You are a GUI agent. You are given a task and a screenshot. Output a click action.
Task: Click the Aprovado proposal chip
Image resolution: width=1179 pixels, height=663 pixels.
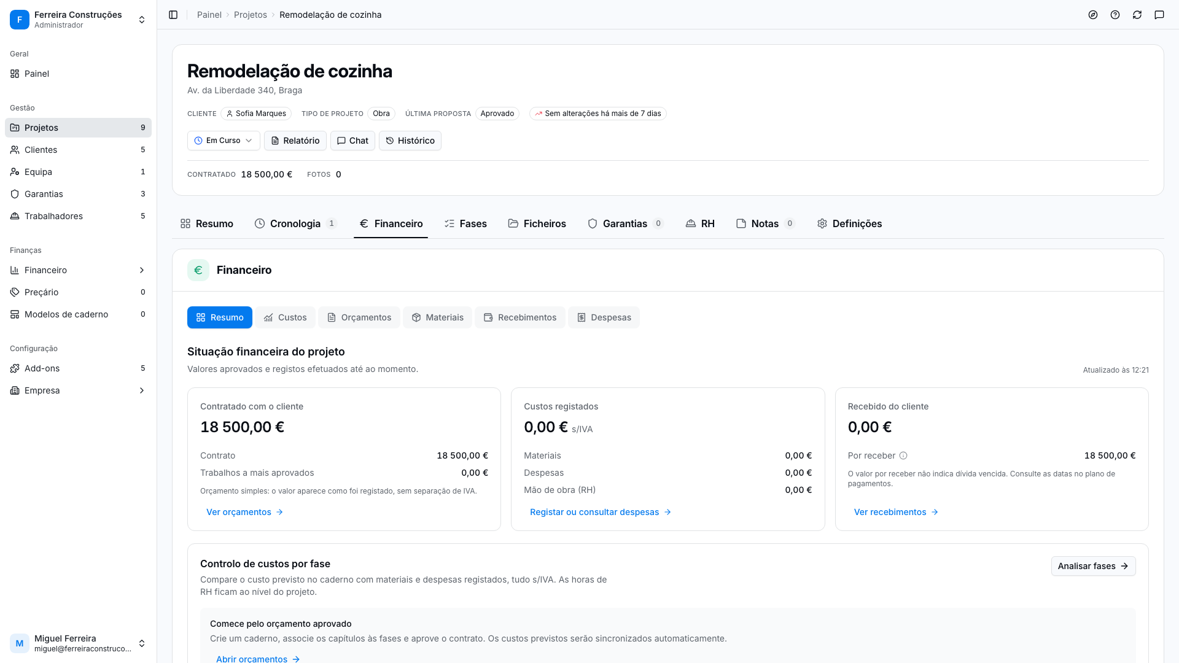(497, 114)
